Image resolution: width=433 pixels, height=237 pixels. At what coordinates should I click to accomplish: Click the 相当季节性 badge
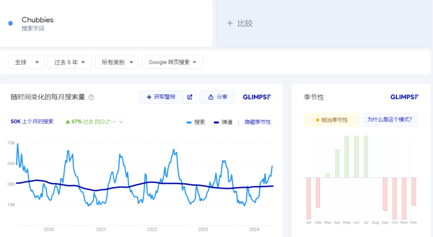click(x=332, y=120)
